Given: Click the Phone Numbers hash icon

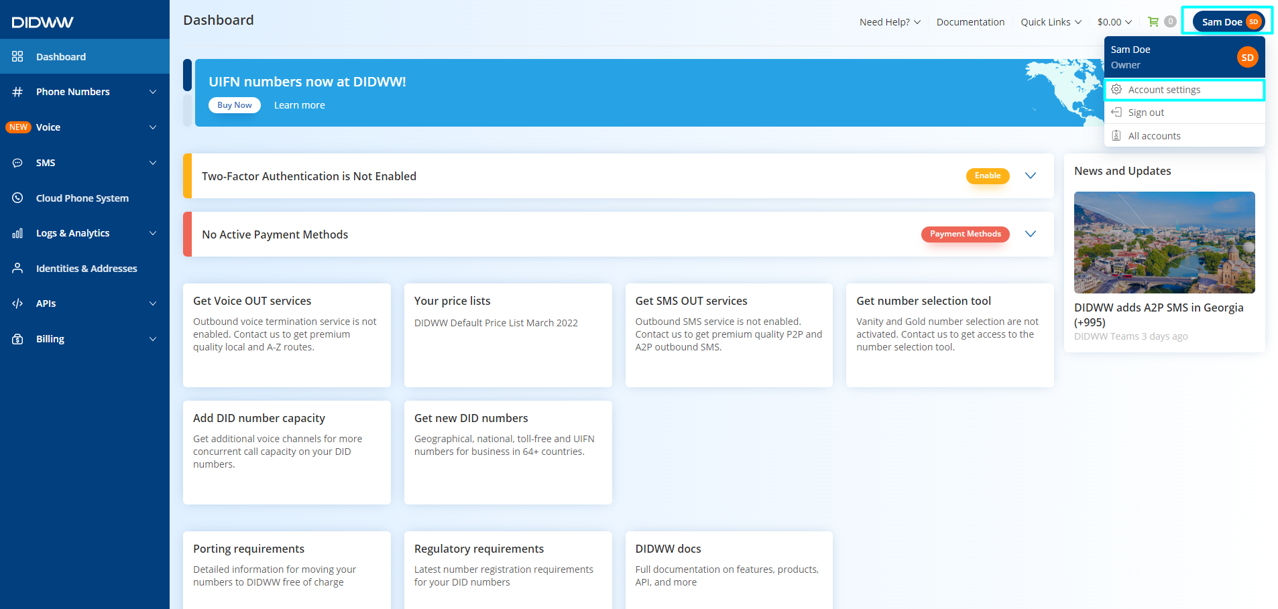Looking at the screenshot, I should coord(17,92).
